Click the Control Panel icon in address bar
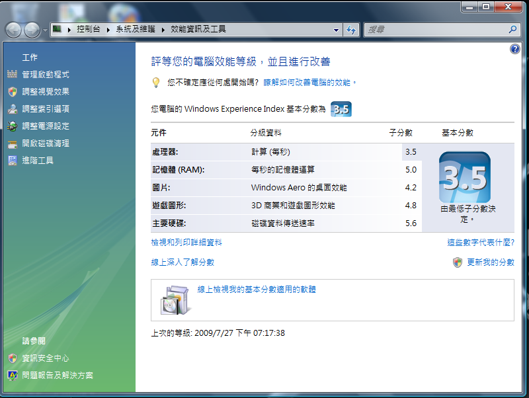Screen dimensions: 529x398 pos(58,29)
